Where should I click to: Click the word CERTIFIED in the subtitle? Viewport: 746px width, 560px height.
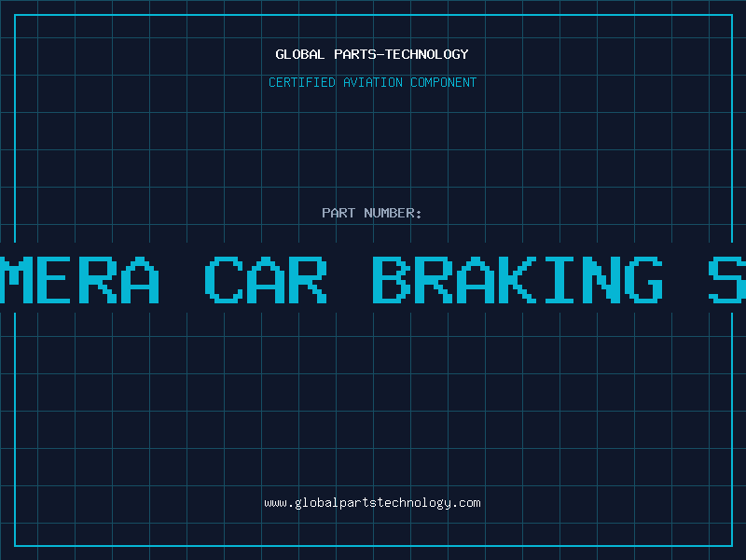302,82
